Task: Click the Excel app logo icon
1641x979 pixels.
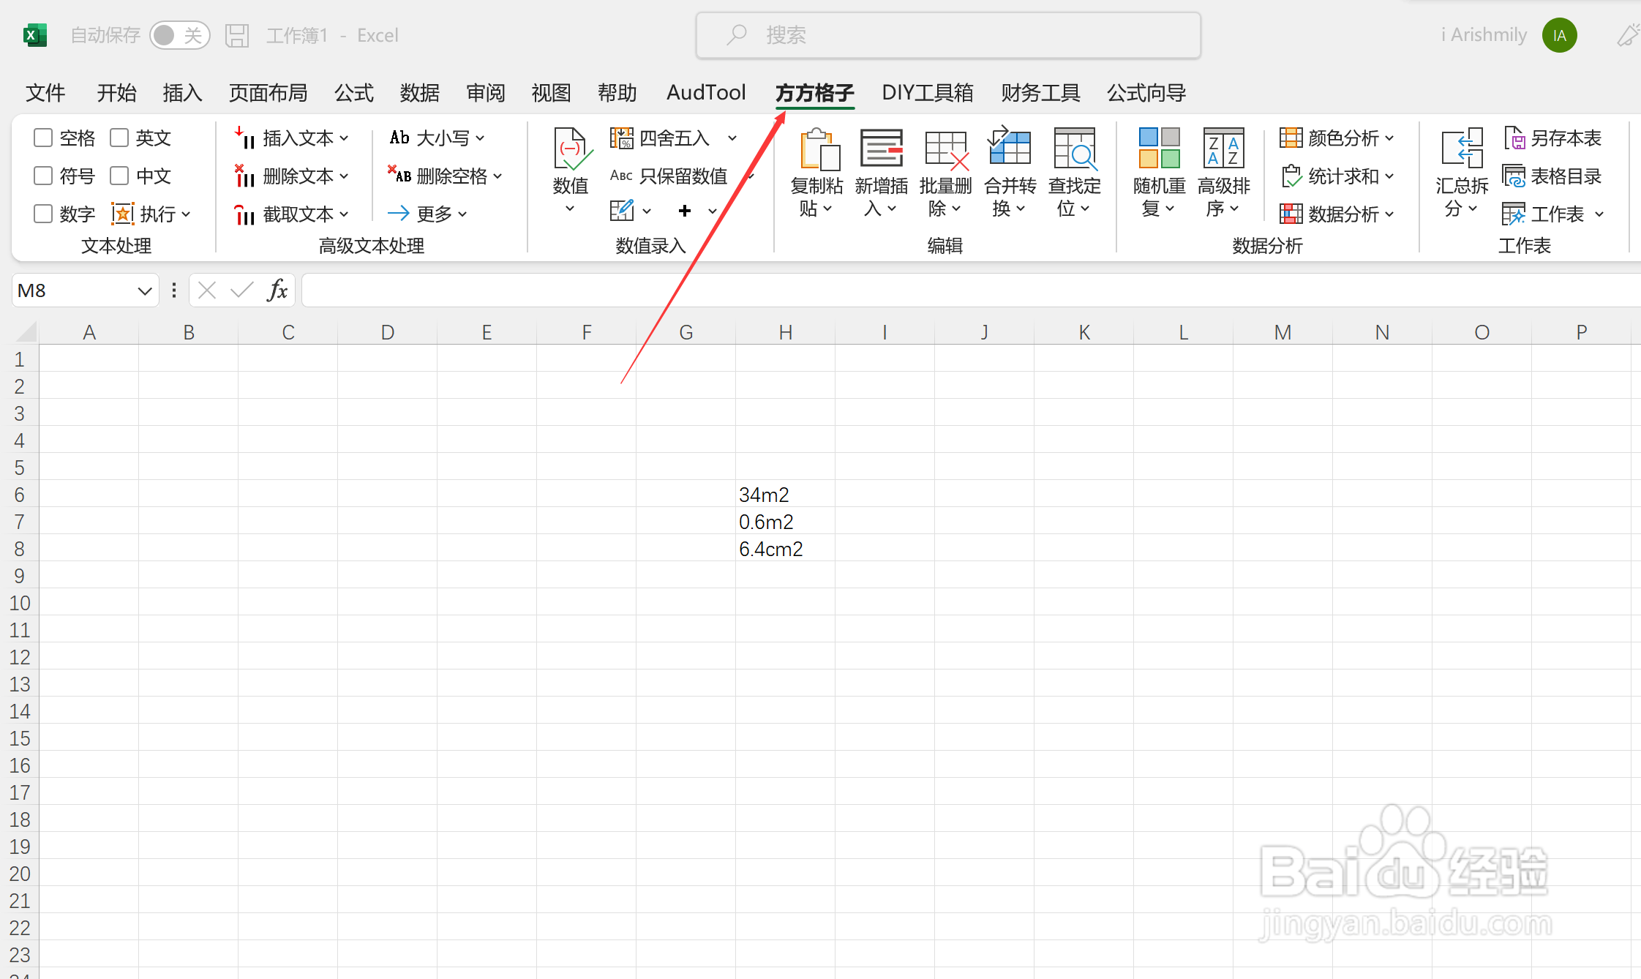Action: coord(34,35)
